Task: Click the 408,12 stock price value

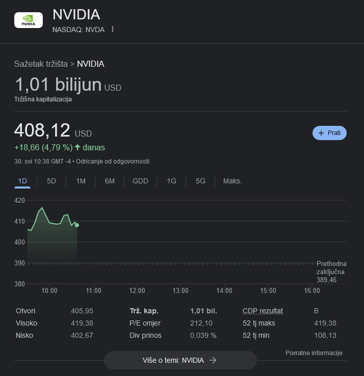Action: pos(42,130)
